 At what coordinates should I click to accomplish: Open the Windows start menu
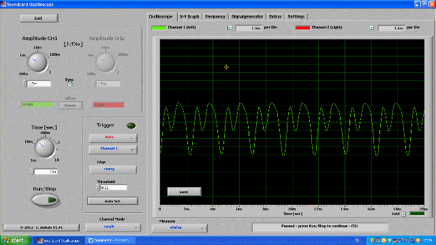click(x=15, y=240)
